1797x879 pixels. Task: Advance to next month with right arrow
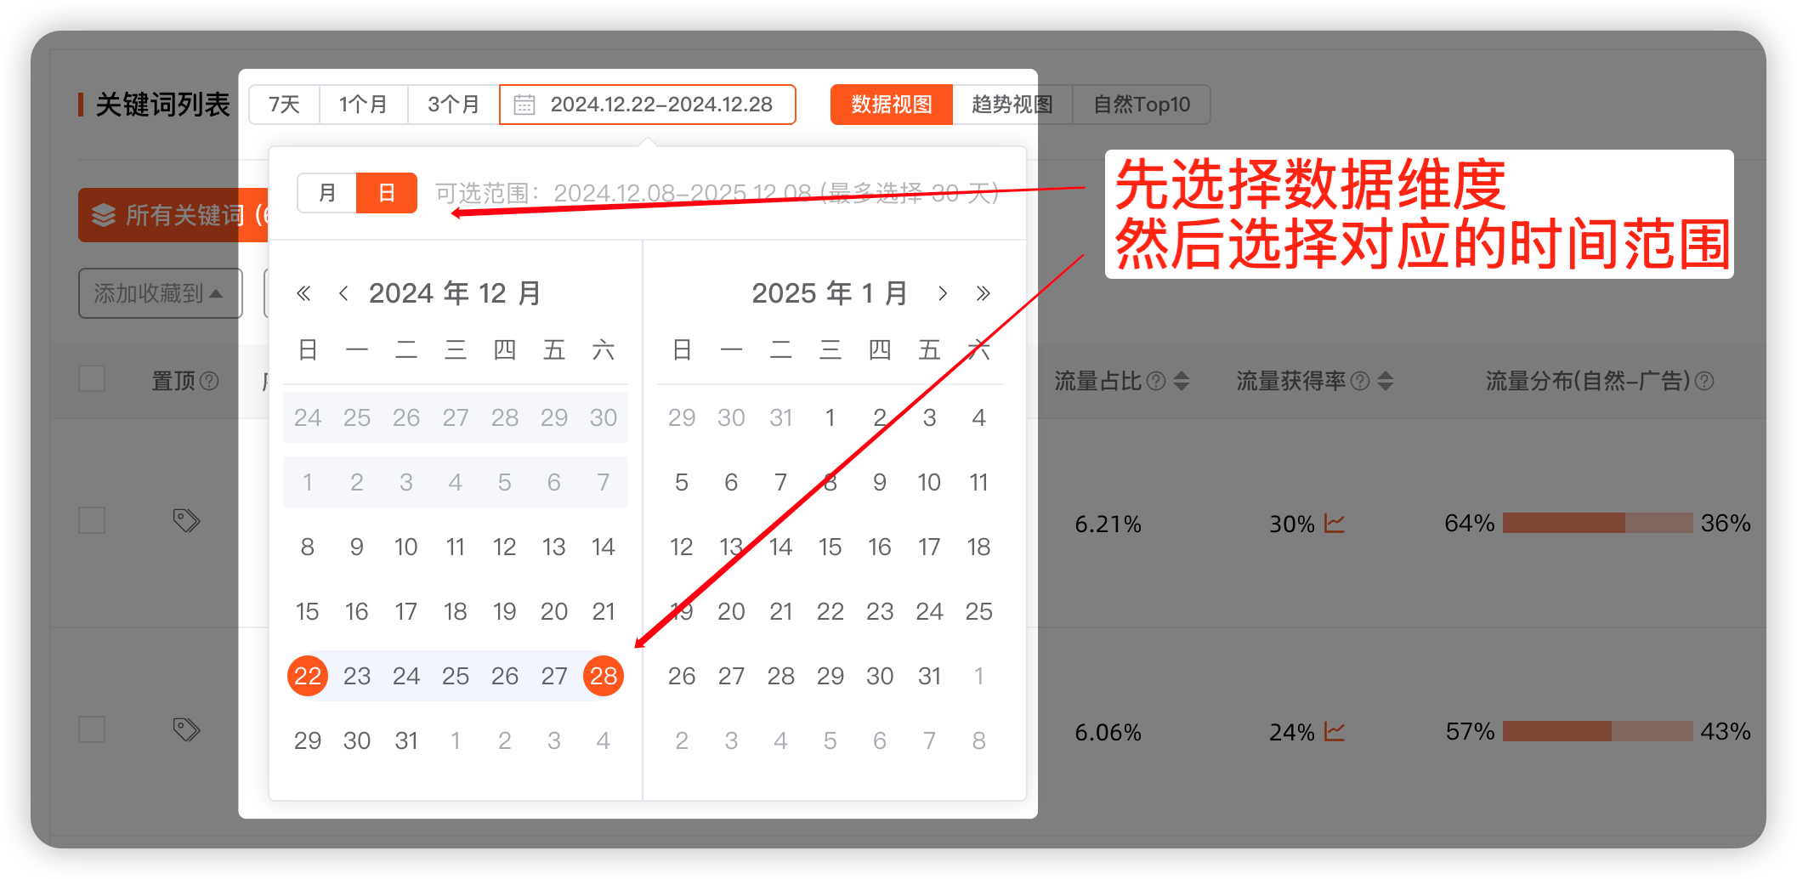[x=942, y=294]
